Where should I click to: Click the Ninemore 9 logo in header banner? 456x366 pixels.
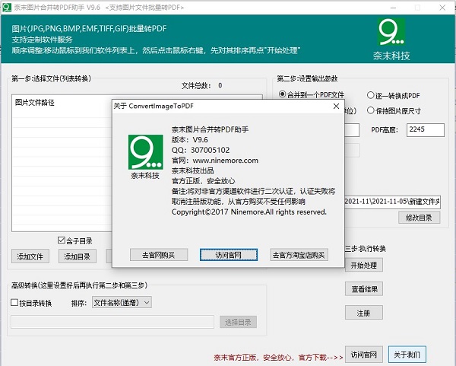(391, 32)
